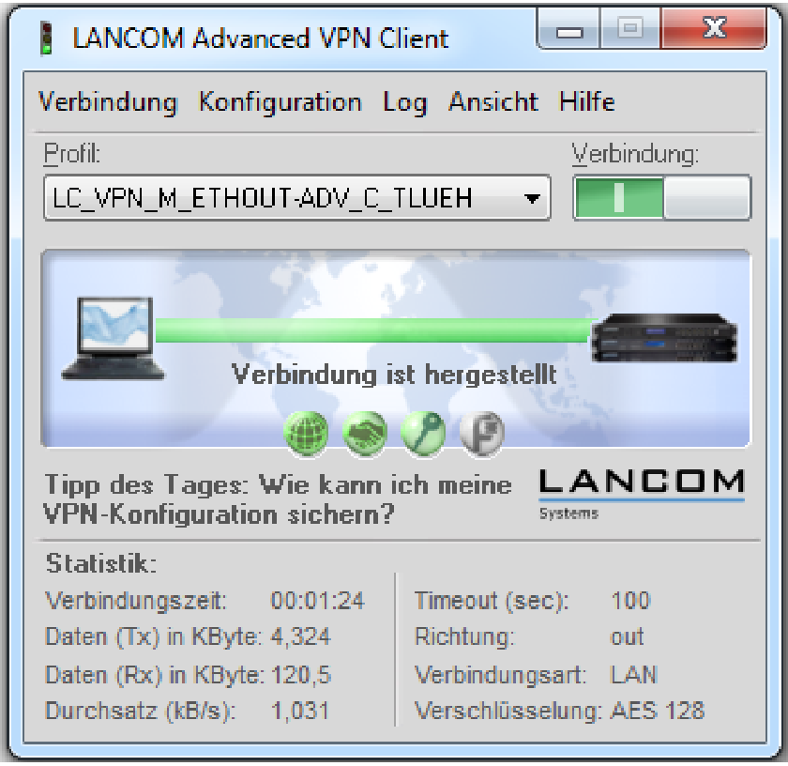Click the green connection tunnel bar
The width and height of the screenshot is (788, 766).
pyautogui.click(x=373, y=330)
